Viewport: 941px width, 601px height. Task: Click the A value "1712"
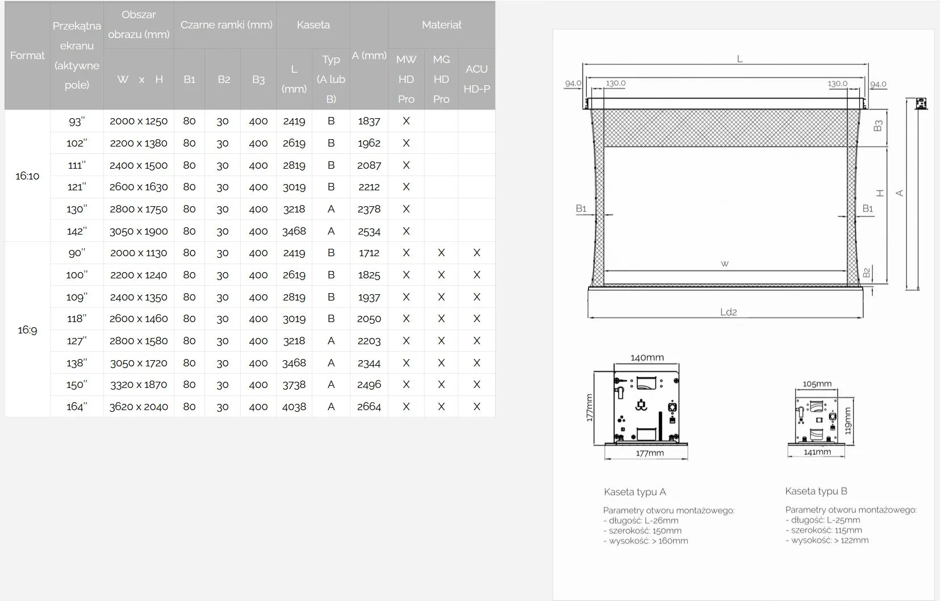(x=369, y=253)
